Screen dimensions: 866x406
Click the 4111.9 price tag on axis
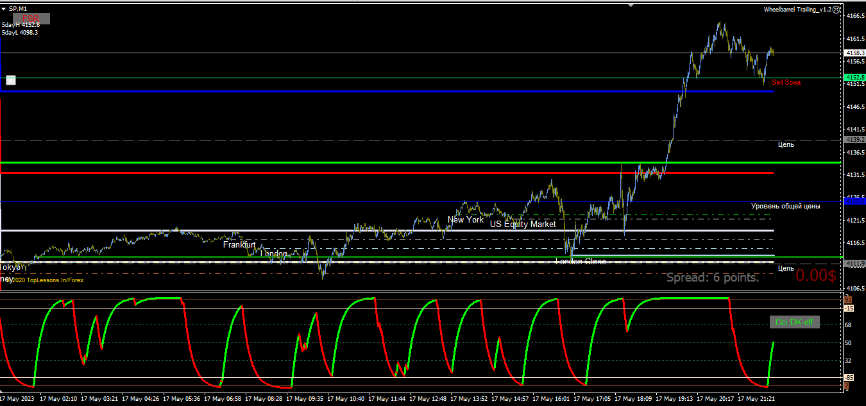(856, 264)
